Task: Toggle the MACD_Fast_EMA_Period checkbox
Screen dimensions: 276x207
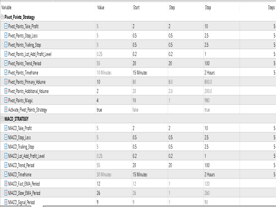Action: point(6,184)
